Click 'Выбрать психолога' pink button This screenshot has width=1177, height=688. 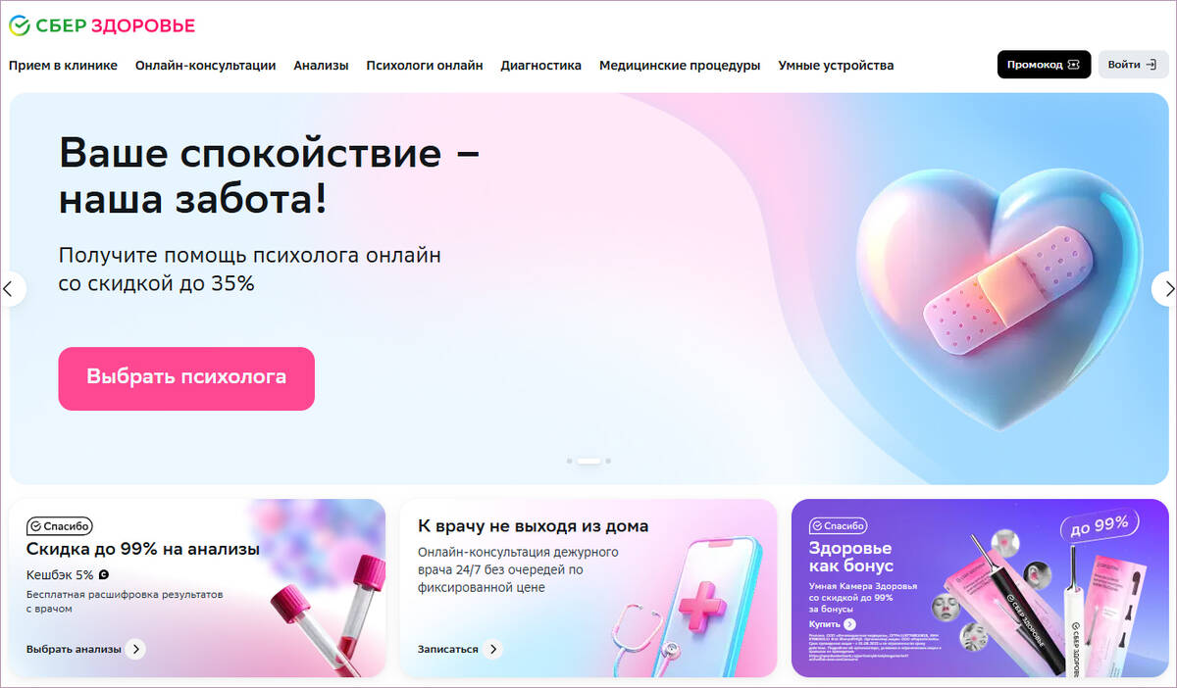click(x=186, y=378)
